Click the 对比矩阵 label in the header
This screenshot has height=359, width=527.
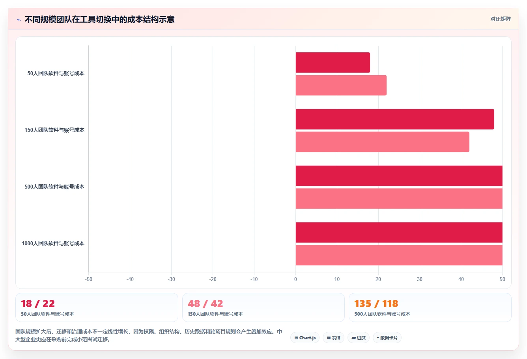[500, 19]
